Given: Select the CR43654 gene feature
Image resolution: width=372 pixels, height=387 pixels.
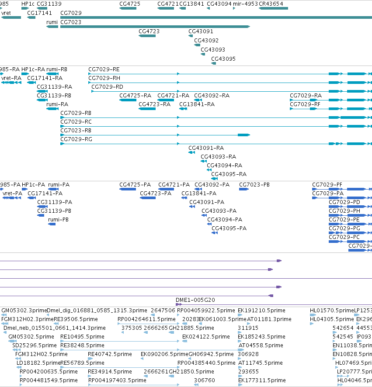Looking at the screenshot, I should tap(274, 8).
